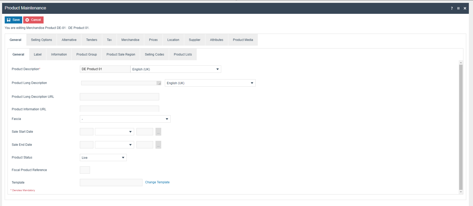Open the Fascia dropdown
Image resolution: width=473 pixels, height=206 pixels.
[x=167, y=119]
